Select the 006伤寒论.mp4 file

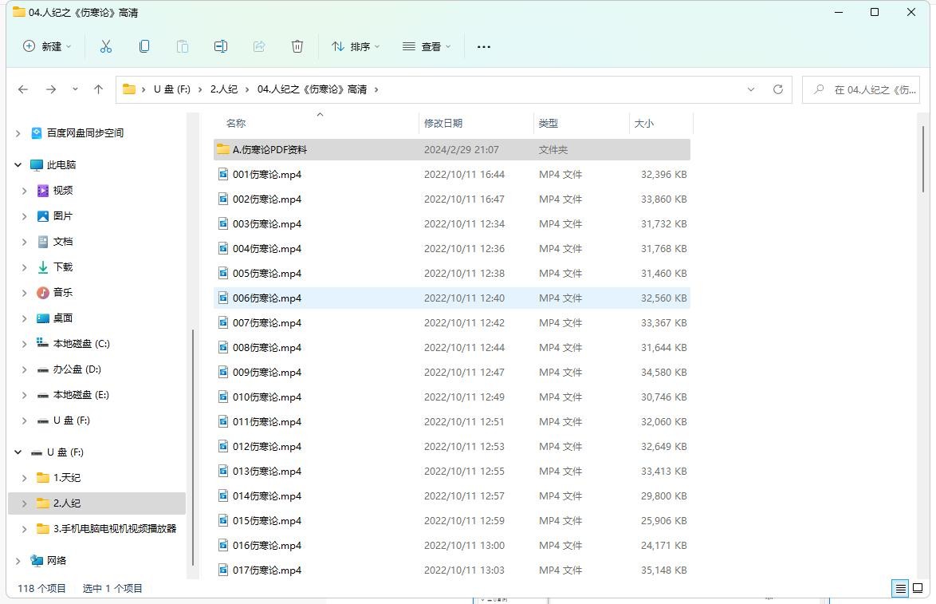click(x=267, y=298)
